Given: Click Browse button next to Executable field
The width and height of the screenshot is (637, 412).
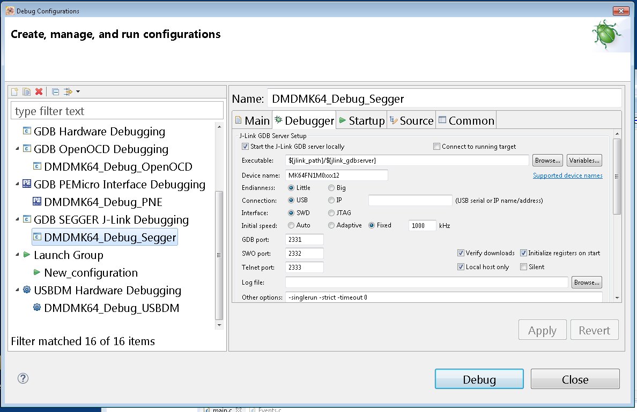Looking at the screenshot, I should point(547,161).
